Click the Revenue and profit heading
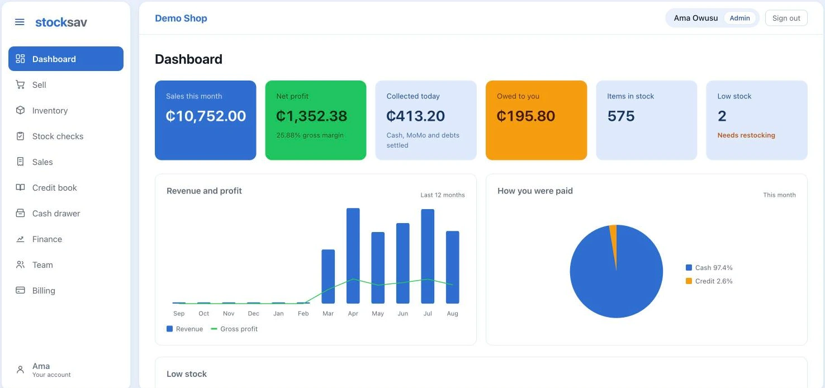825x388 pixels. click(x=204, y=191)
